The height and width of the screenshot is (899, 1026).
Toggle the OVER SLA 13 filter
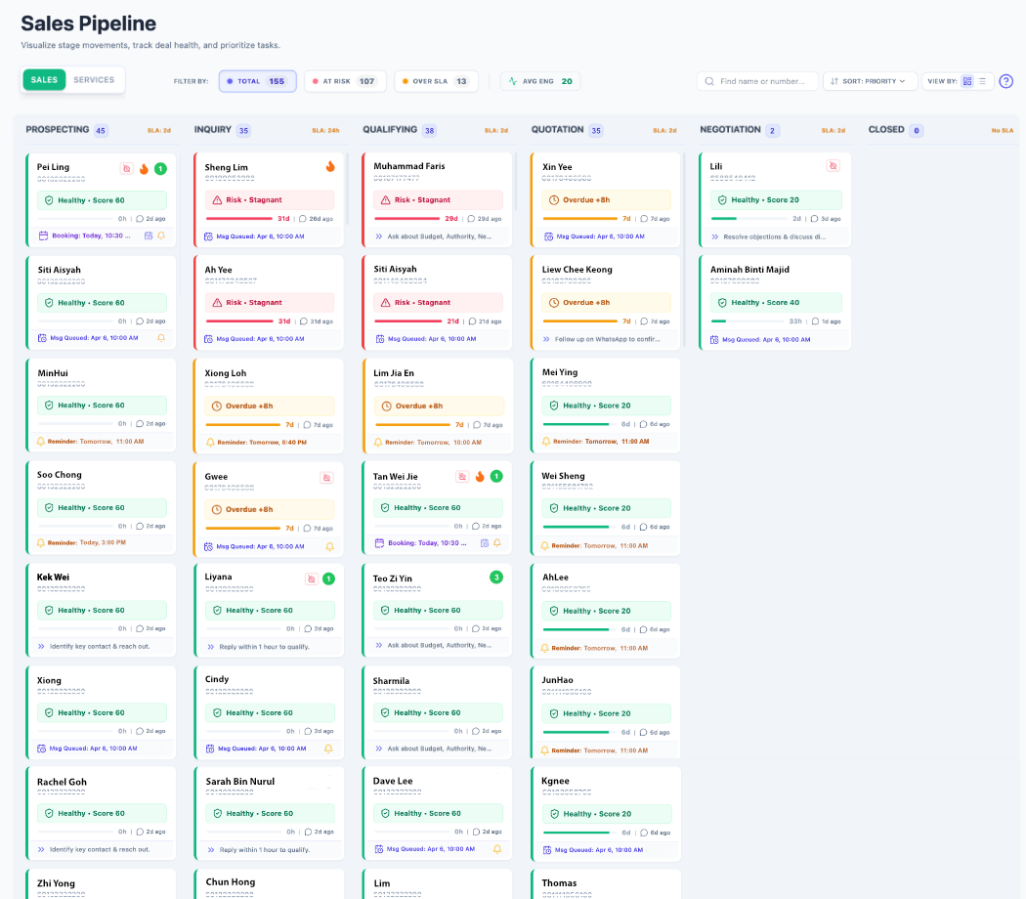pyautogui.click(x=438, y=81)
